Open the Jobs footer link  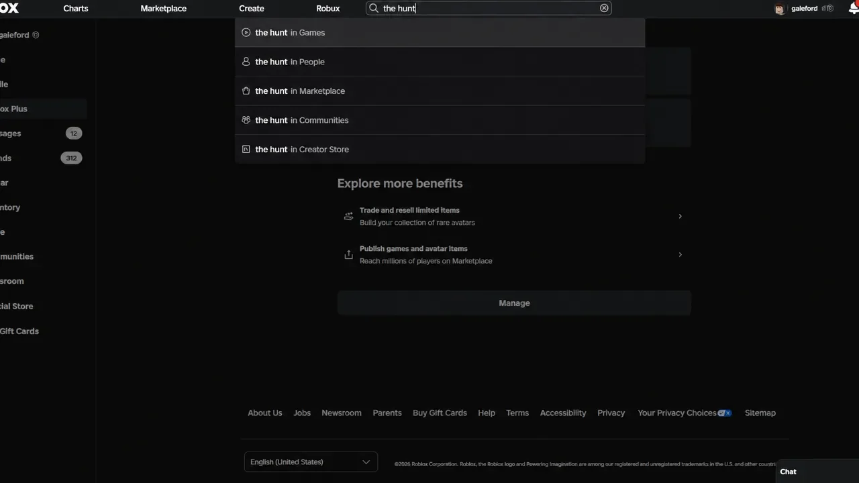(x=302, y=413)
